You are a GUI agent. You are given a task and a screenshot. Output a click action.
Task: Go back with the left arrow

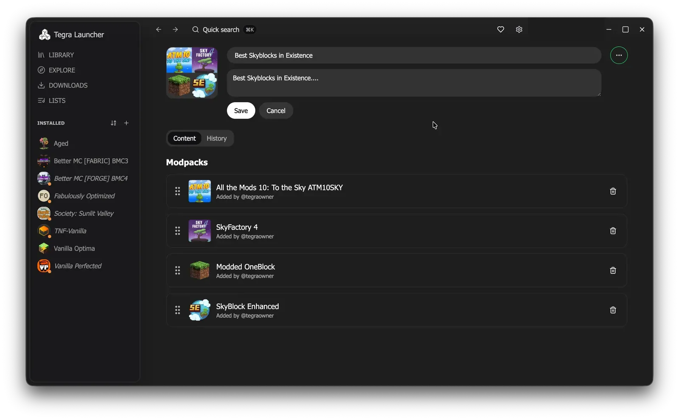tap(158, 30)
